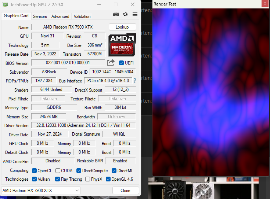Click the Subvendor ASRock value
The image size is (270, 199).
coord(49,72)
